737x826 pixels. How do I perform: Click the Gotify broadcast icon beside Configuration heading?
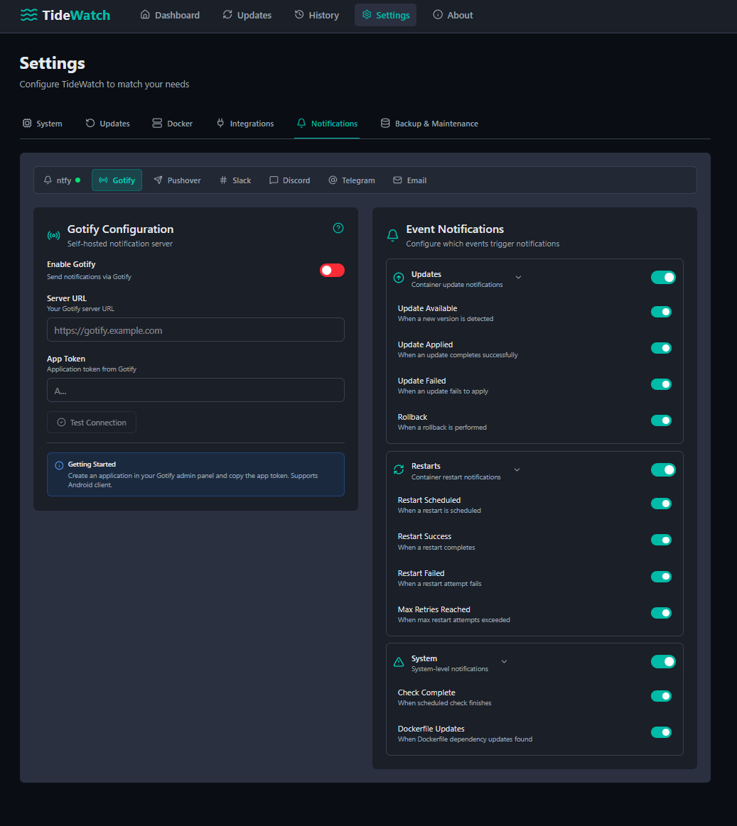pyautogui.click(x=53, y=235)
